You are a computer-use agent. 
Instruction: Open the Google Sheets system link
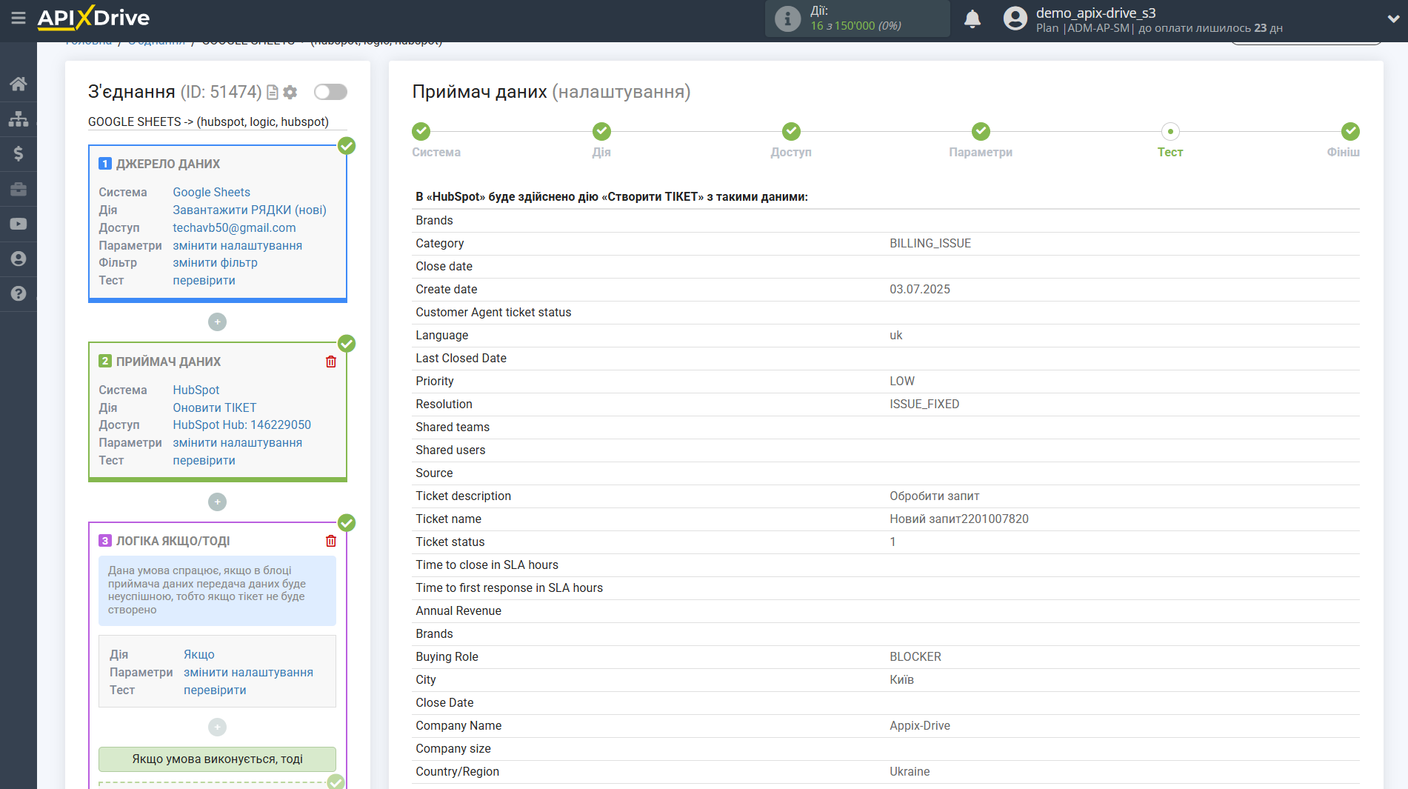click(211, 192)
